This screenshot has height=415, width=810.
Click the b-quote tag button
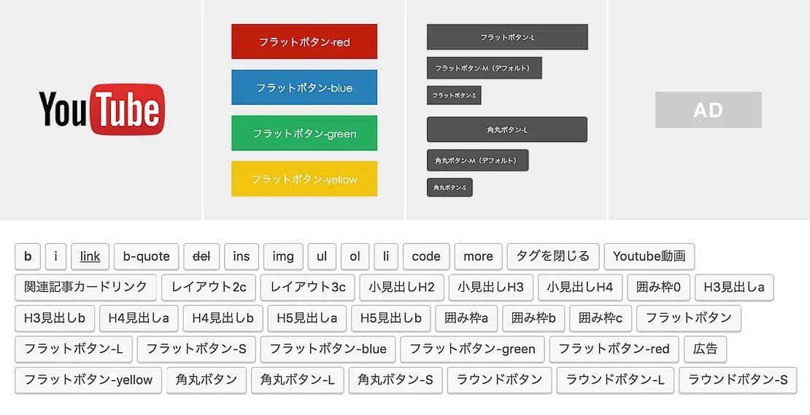(x=146, y=256)
